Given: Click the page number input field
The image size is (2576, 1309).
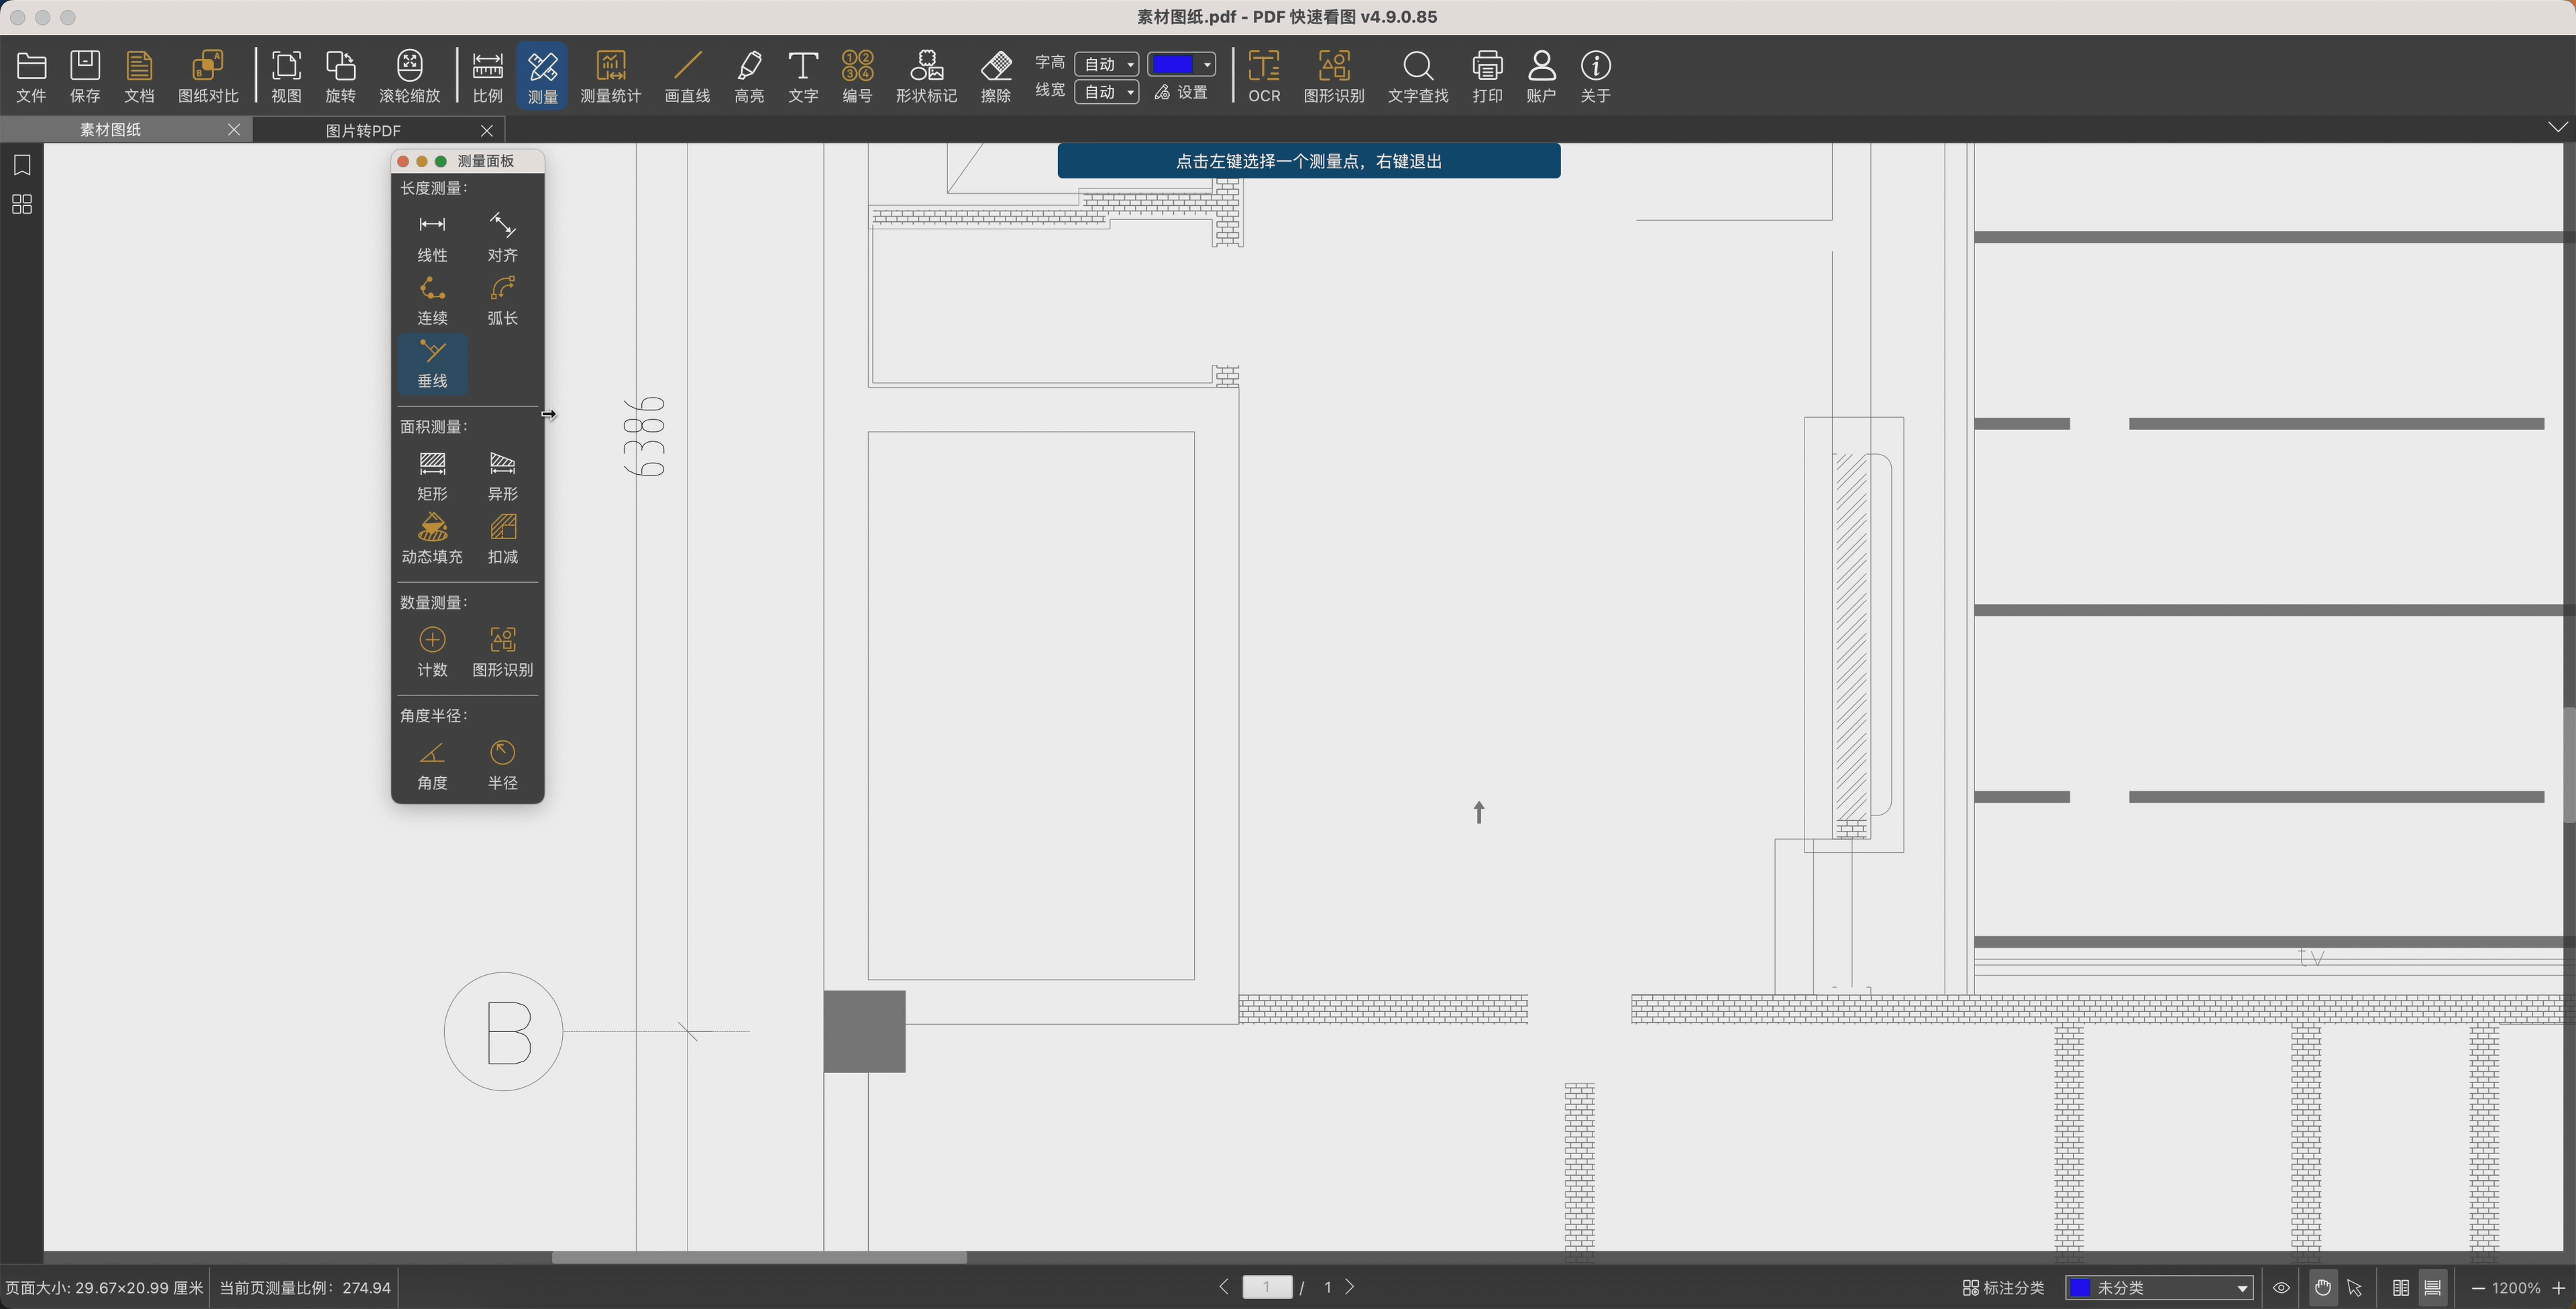Looking at the screenshot, I should coord(1267,1287).
